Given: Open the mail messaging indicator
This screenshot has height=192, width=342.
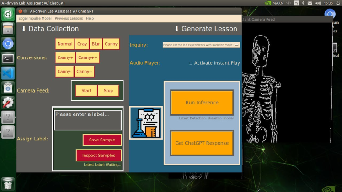Looking at the screenshot, I should [x=310, y=3].
